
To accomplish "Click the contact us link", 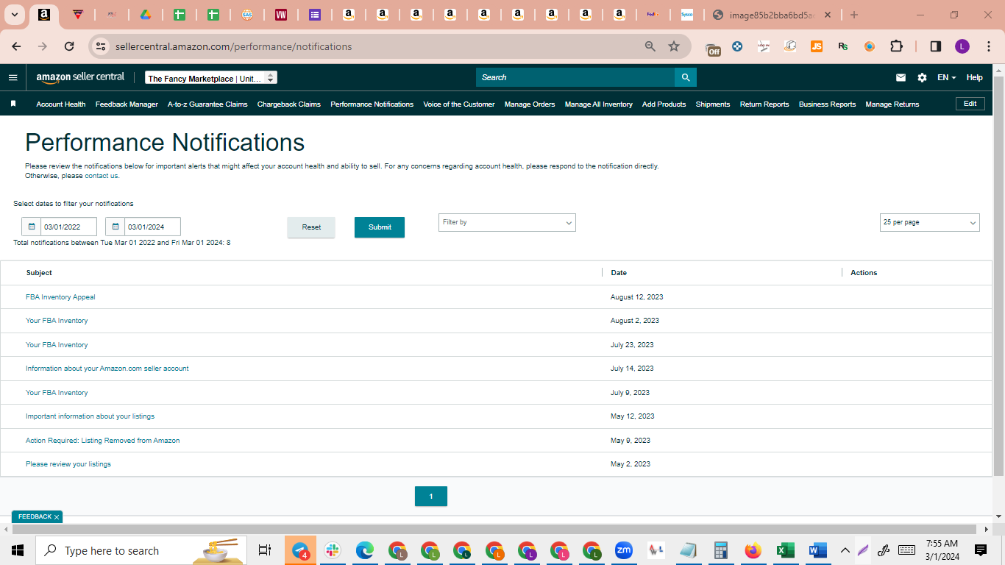I will coord(101,176).
